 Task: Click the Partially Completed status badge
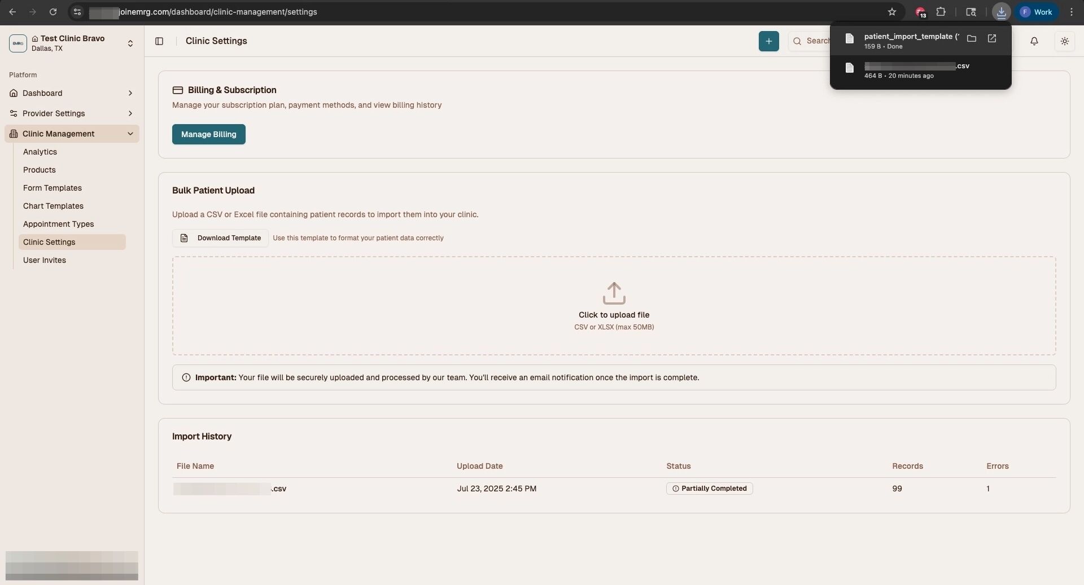710,489
